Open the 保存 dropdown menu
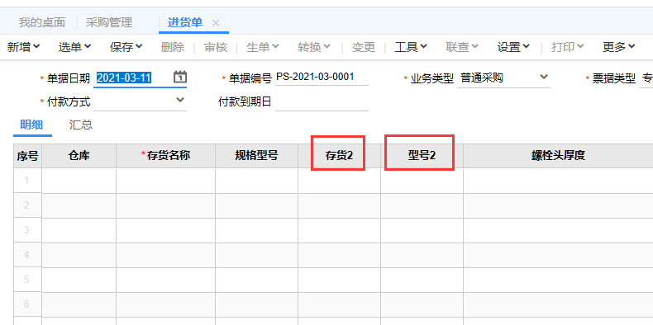 (x=126, y=47)
